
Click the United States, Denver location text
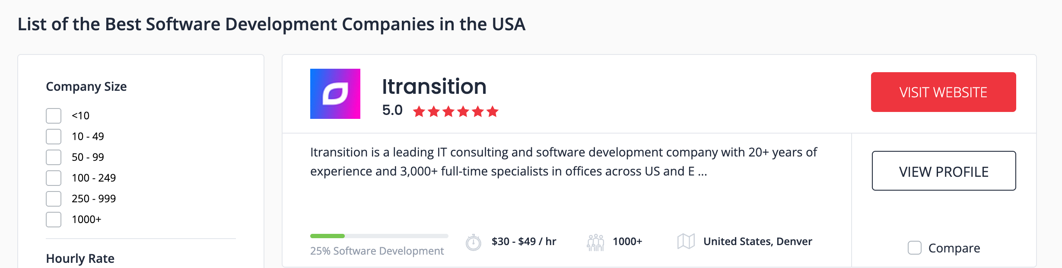(757, 241)
